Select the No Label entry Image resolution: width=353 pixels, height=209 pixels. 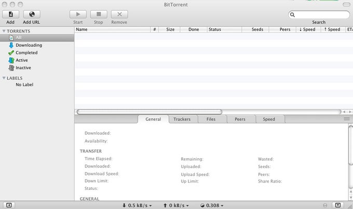(x=24, y=85)
